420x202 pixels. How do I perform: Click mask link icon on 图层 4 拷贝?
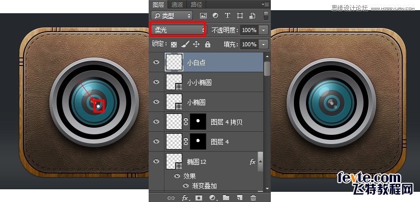pyautogui.click(x=186, y=122)
